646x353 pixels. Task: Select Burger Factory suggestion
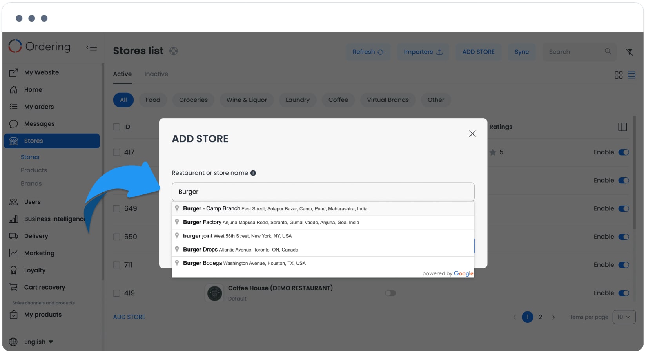pos(323,223)
